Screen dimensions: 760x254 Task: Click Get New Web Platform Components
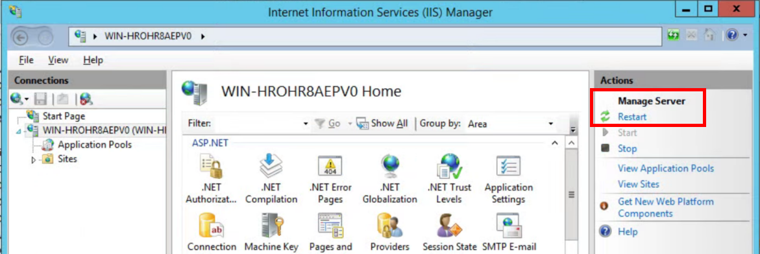point(665,207)
